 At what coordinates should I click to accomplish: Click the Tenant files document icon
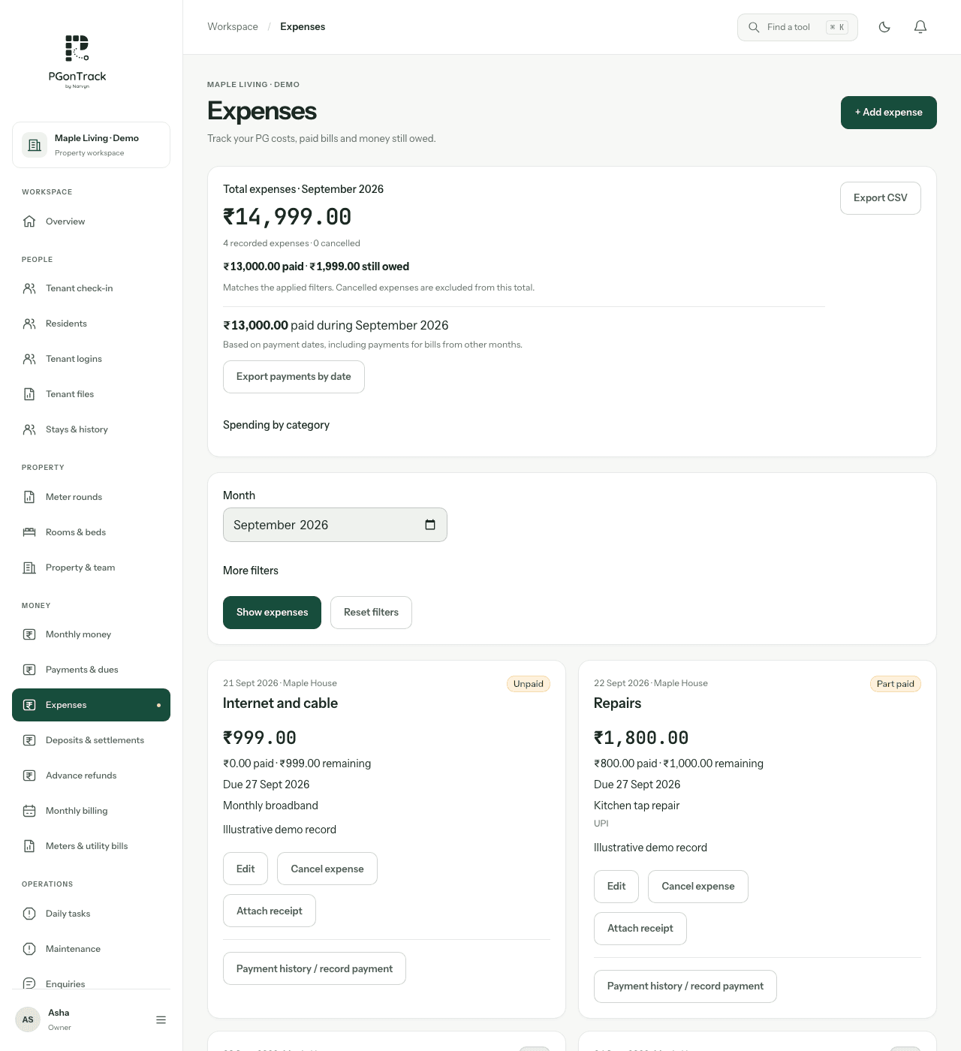pyautogui.click(x=29, y=394)
